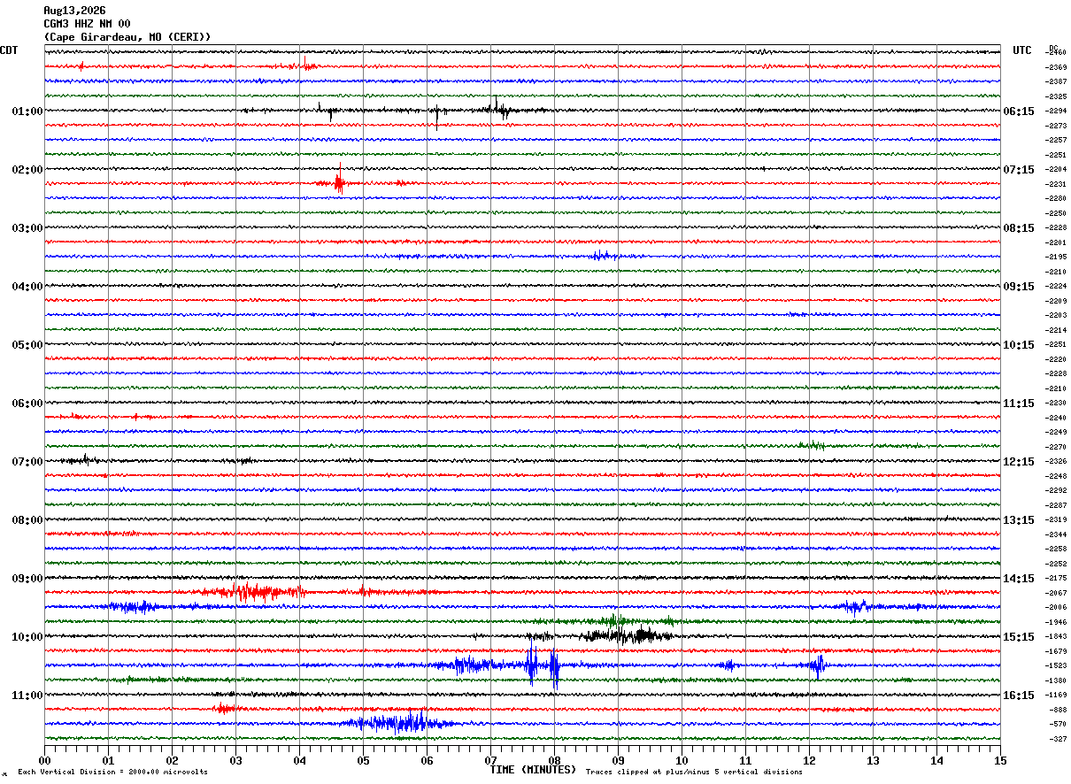1071x784 pixels.
Task: Click the 06:15 UTC time label
Action: tap(1019, 111)
